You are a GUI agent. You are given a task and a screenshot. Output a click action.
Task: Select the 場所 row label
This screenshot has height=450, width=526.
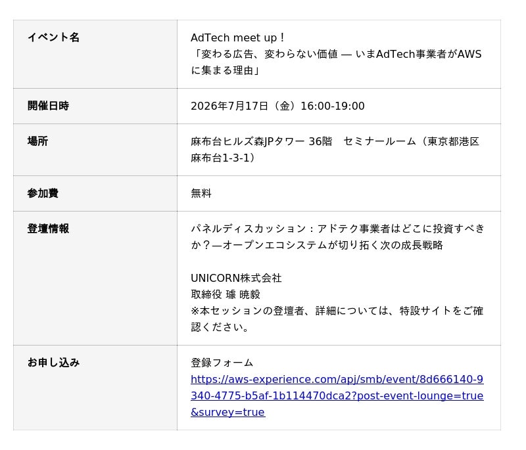(x=95, y=150)
